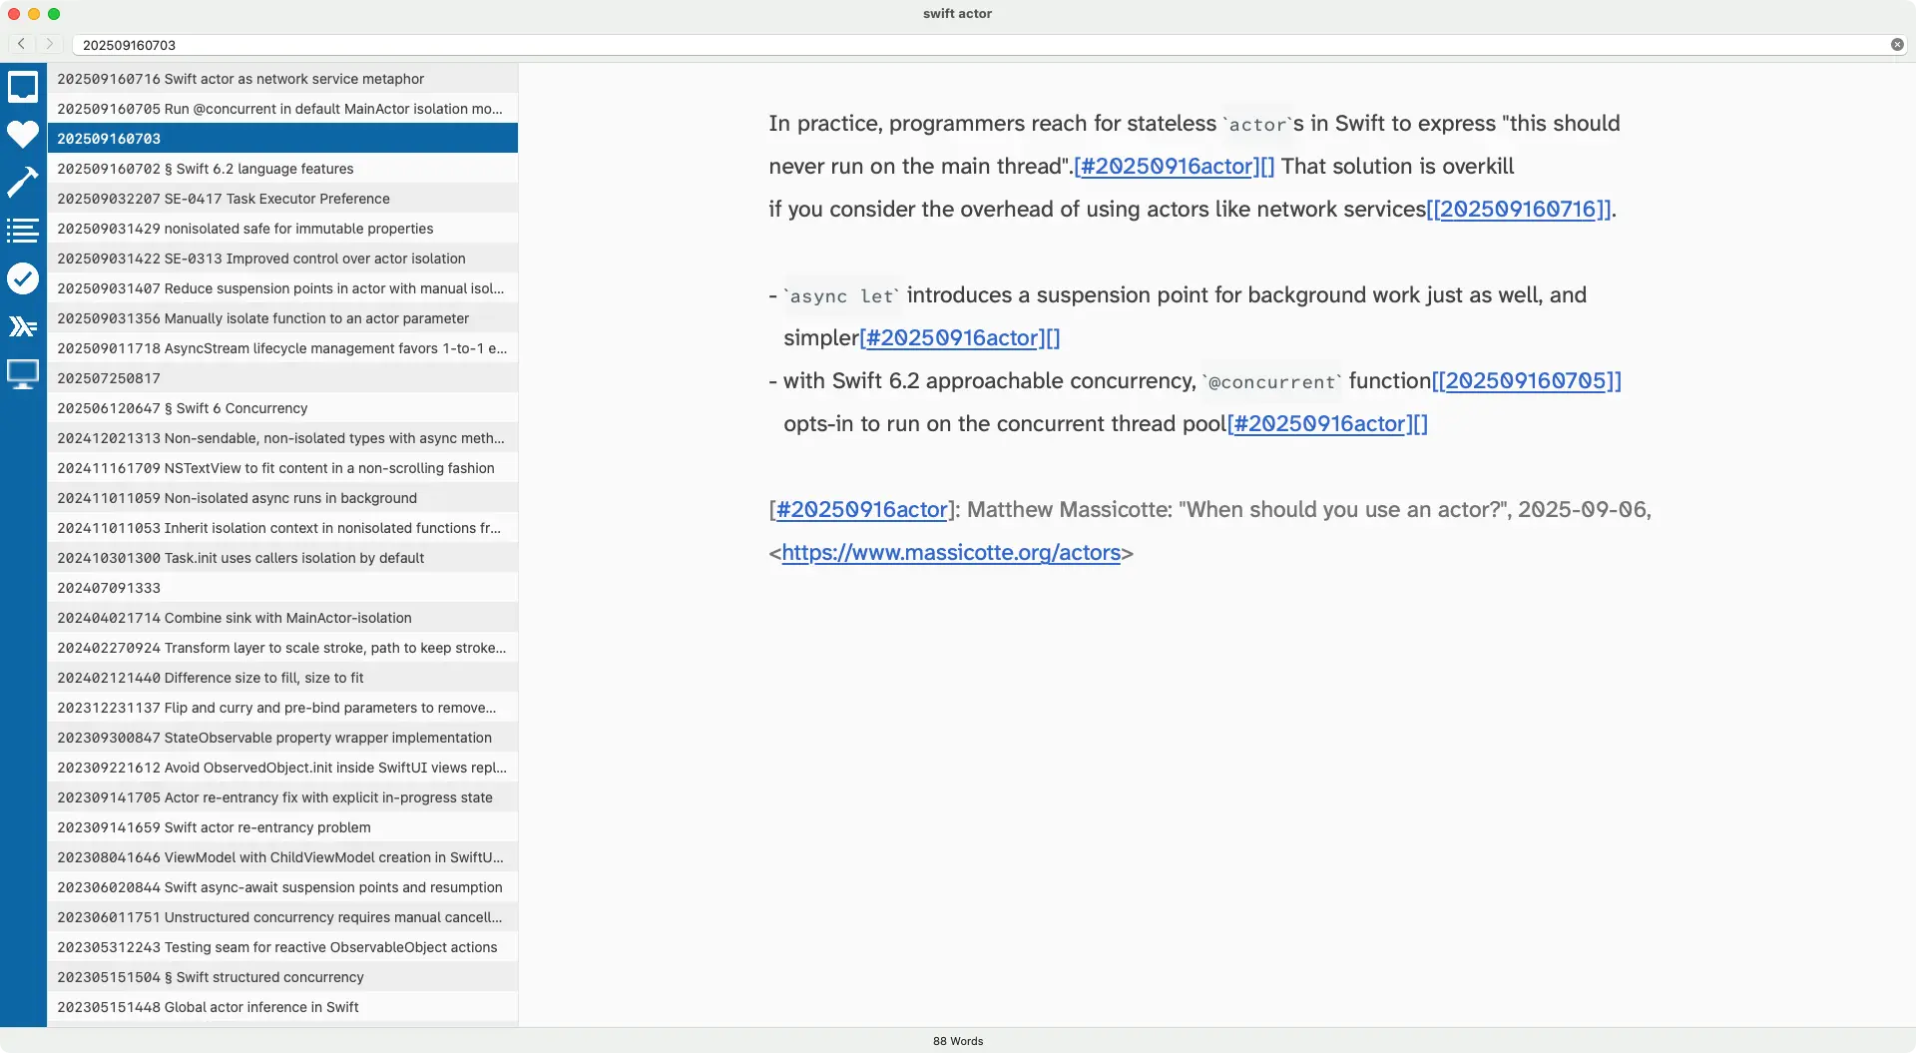Go forward with the right chevron

pos(49,44)
